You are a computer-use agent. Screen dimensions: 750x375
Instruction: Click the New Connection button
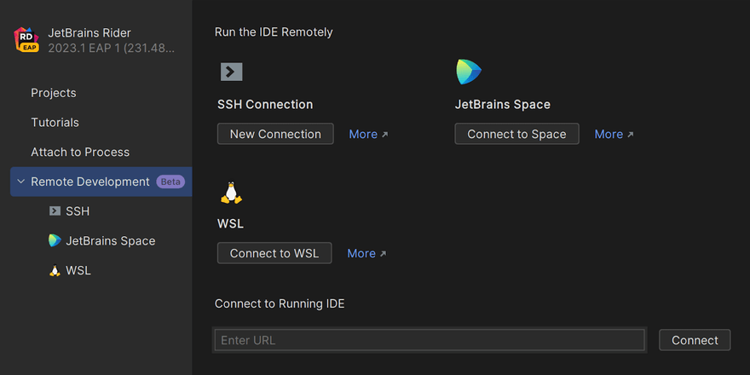click(x=275, y=134)
